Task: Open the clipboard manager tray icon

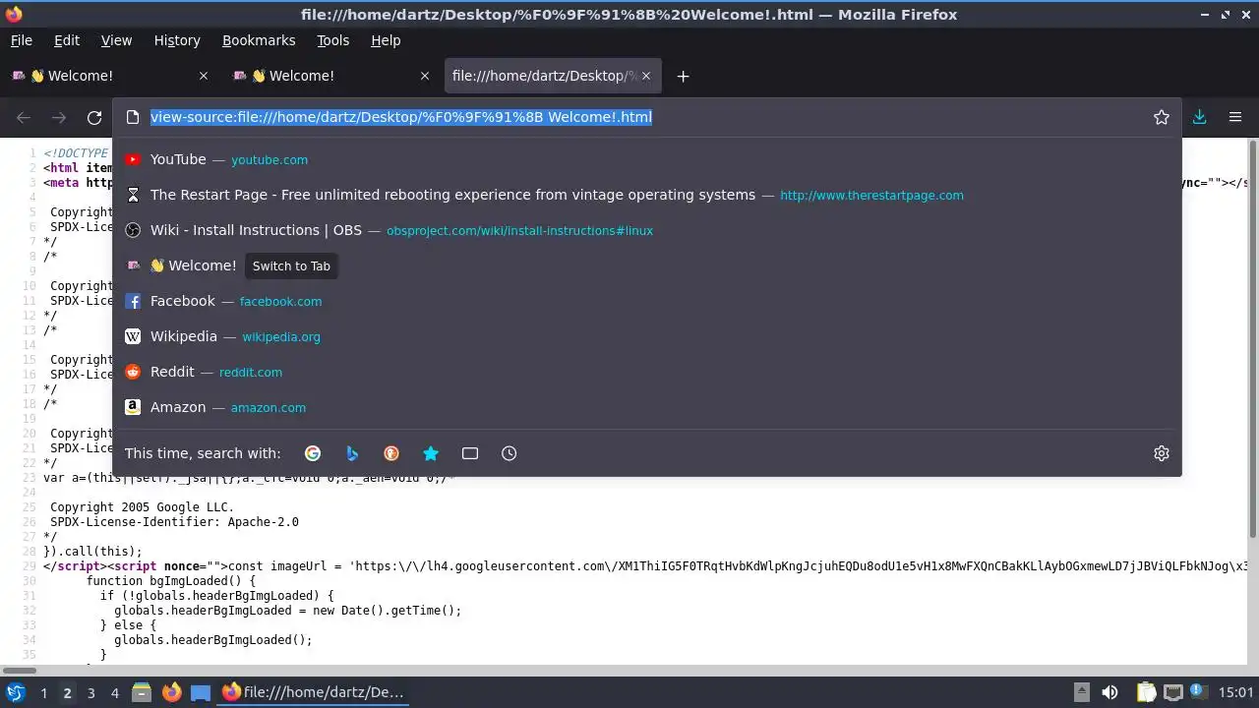Action: [x=1146, y=692]
